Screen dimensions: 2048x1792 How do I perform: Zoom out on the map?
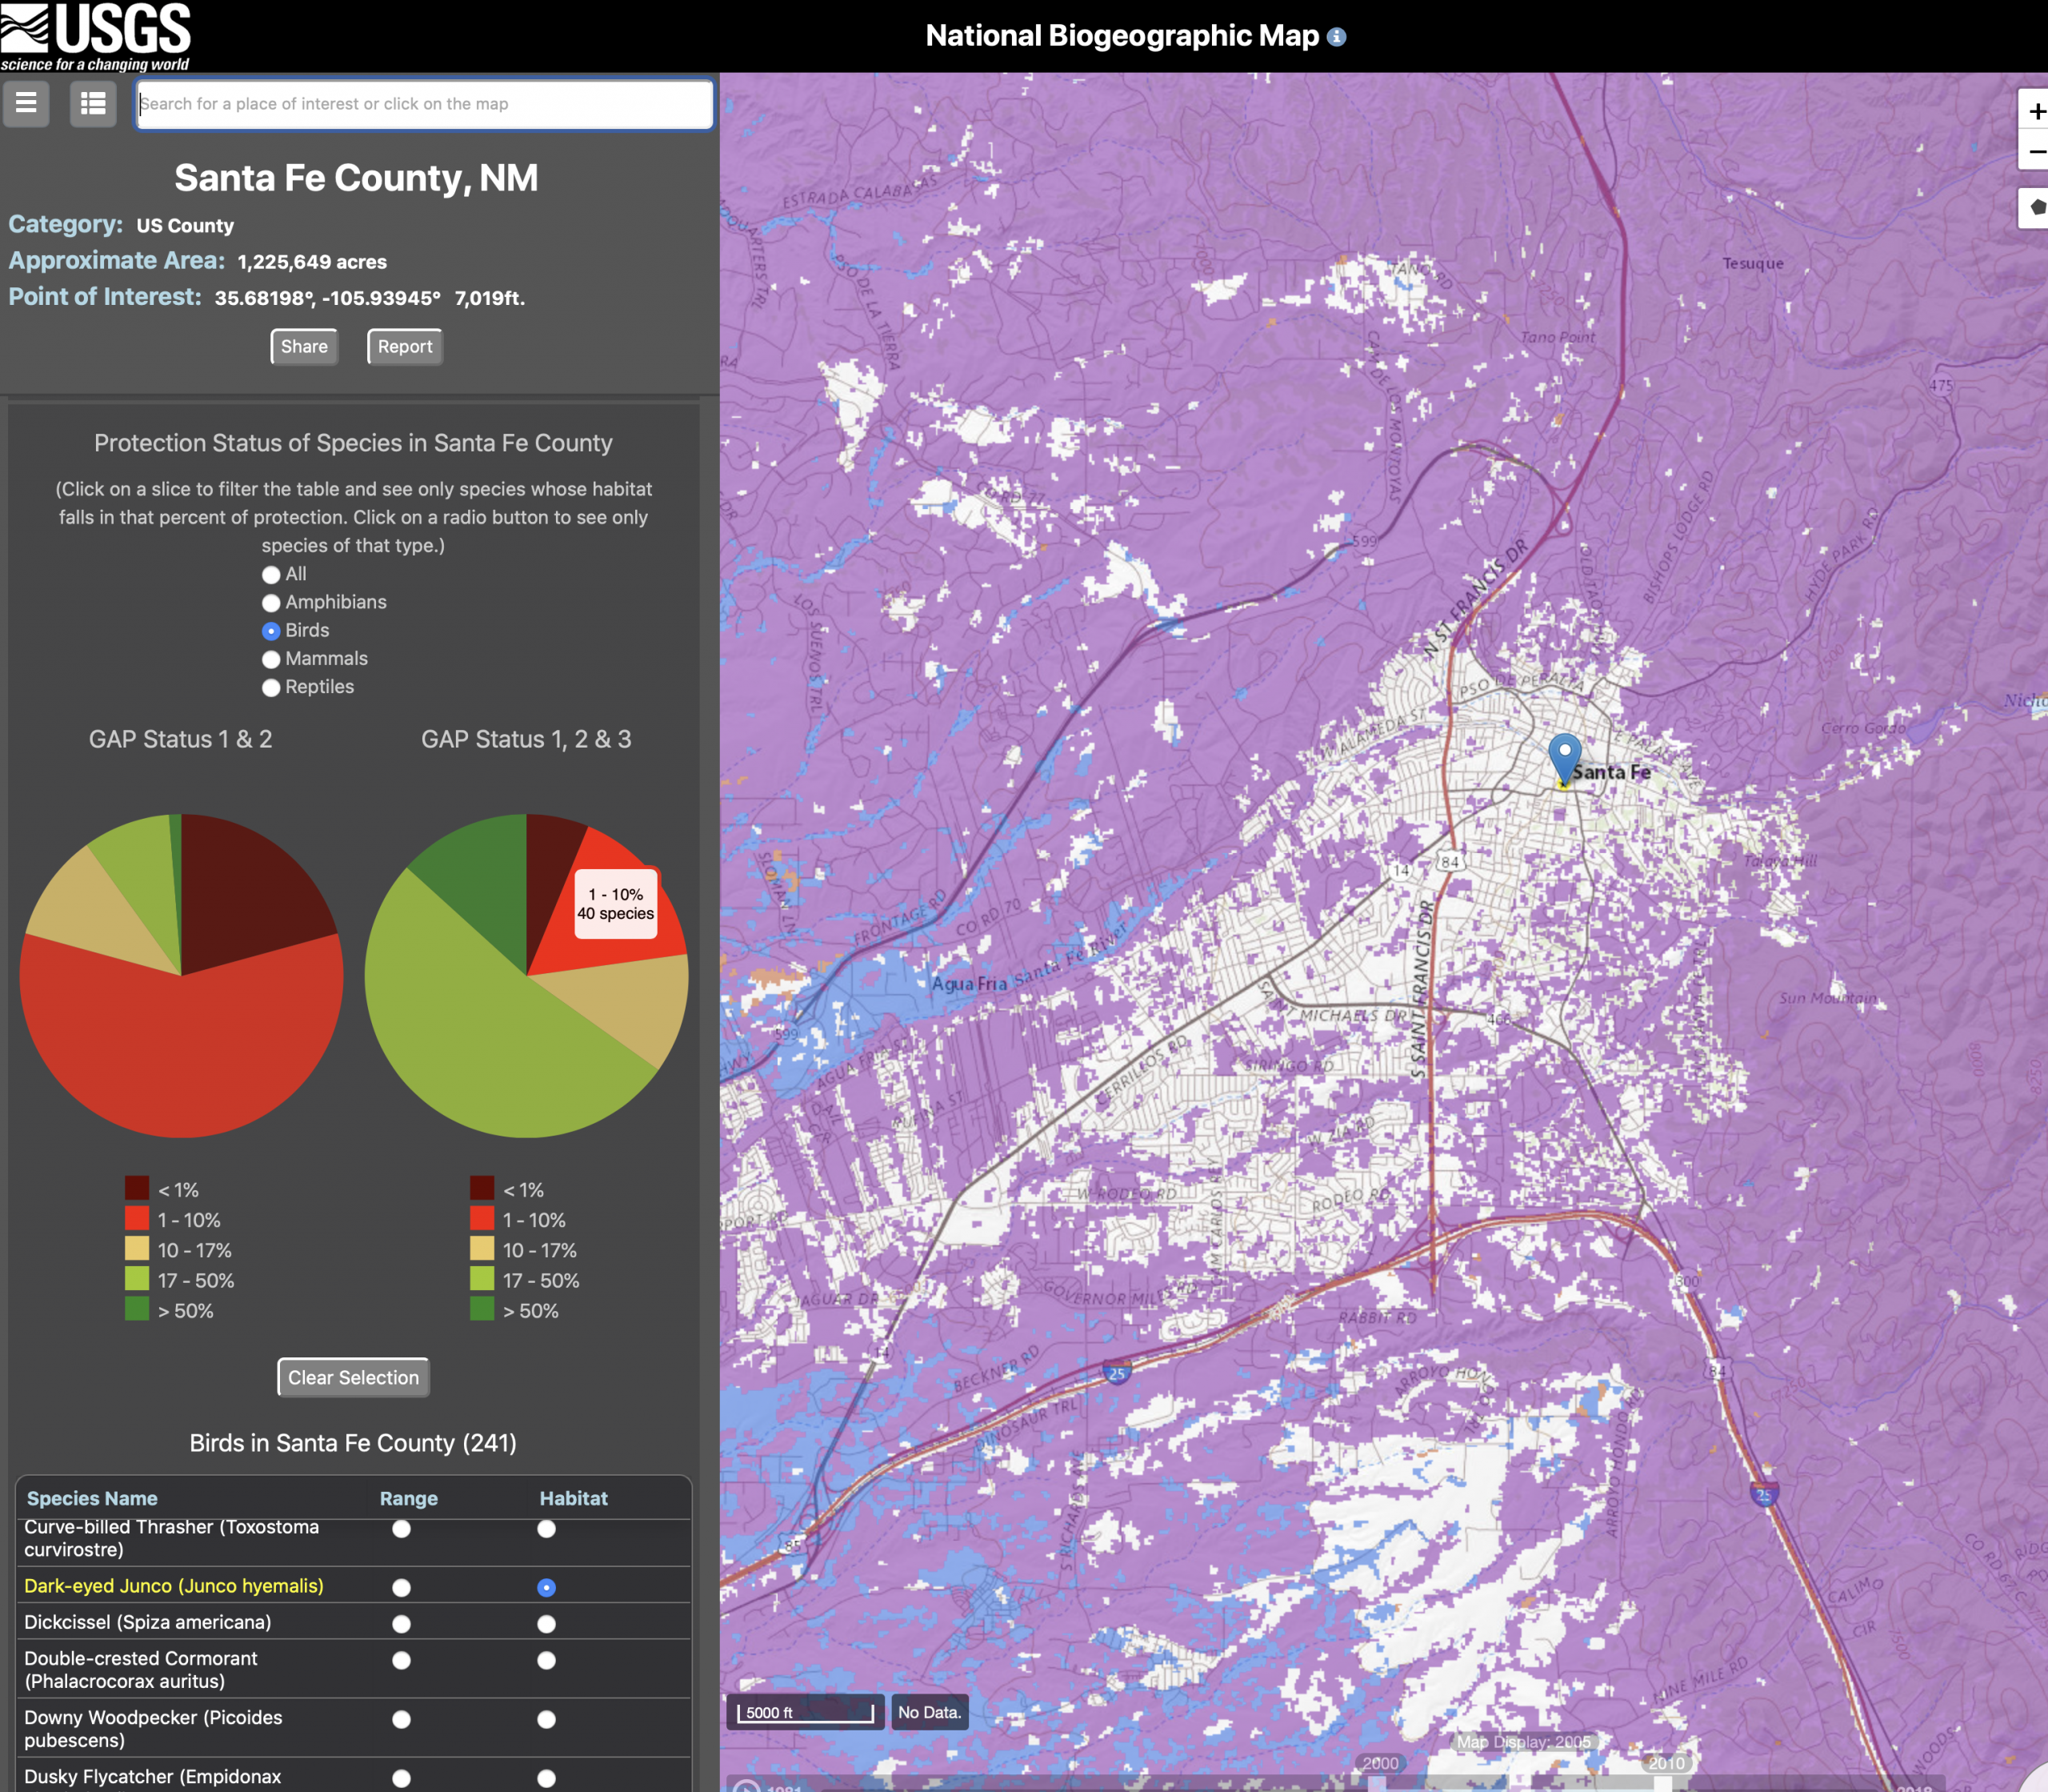pos(2035,152)
